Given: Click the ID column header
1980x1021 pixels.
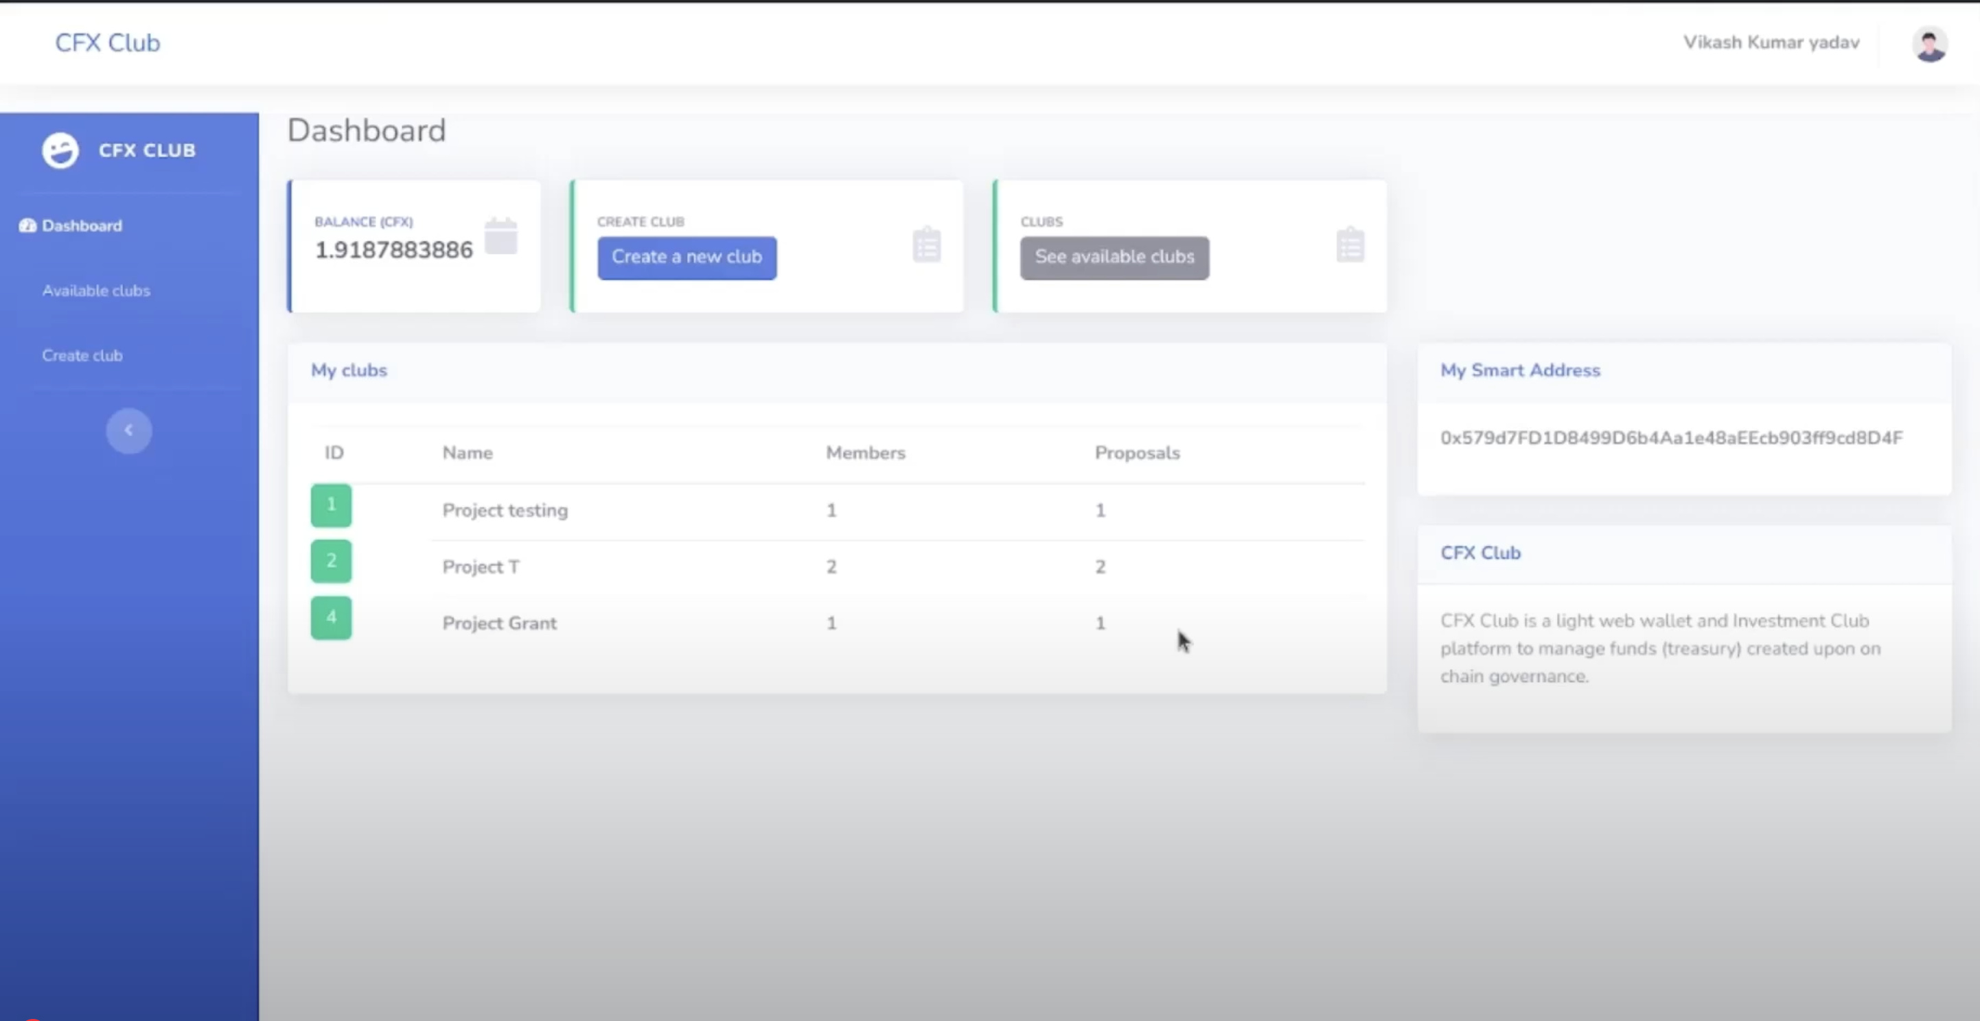Looking at the screenshot, I should point(334,454).
